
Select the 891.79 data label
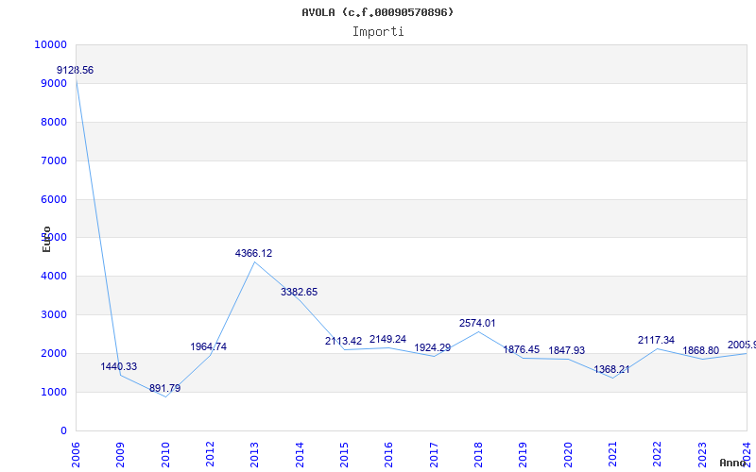pyautogui.click(x=164, y=388)
